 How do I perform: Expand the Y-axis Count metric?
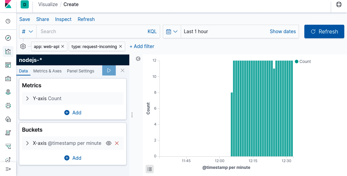coord(27,98)
